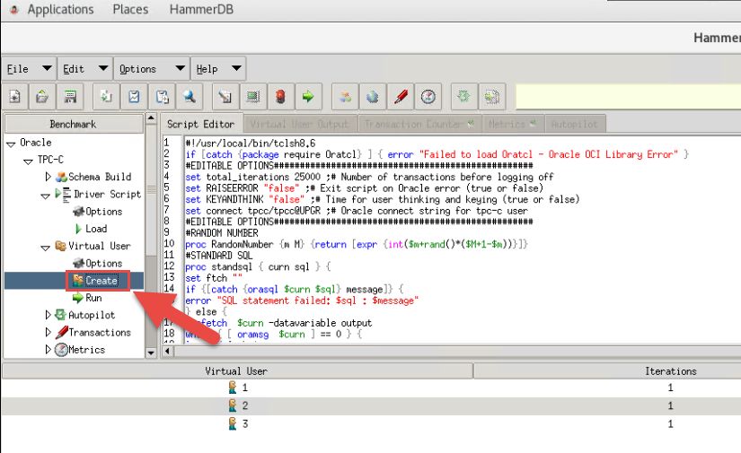Screen dimensions: 741x453
Task: Open the File dropdown menu
Action: click(18, 69)
